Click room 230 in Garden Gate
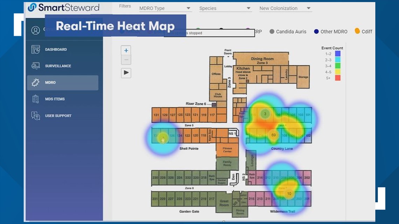 click(155, 178)
